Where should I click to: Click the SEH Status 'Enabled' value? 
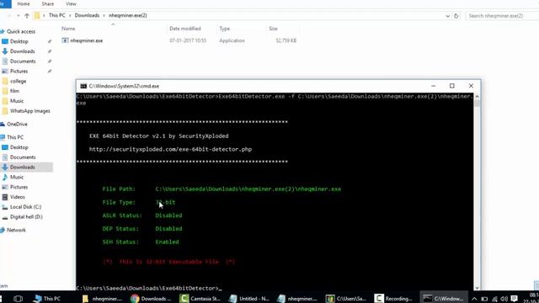[x=167, y=242]
